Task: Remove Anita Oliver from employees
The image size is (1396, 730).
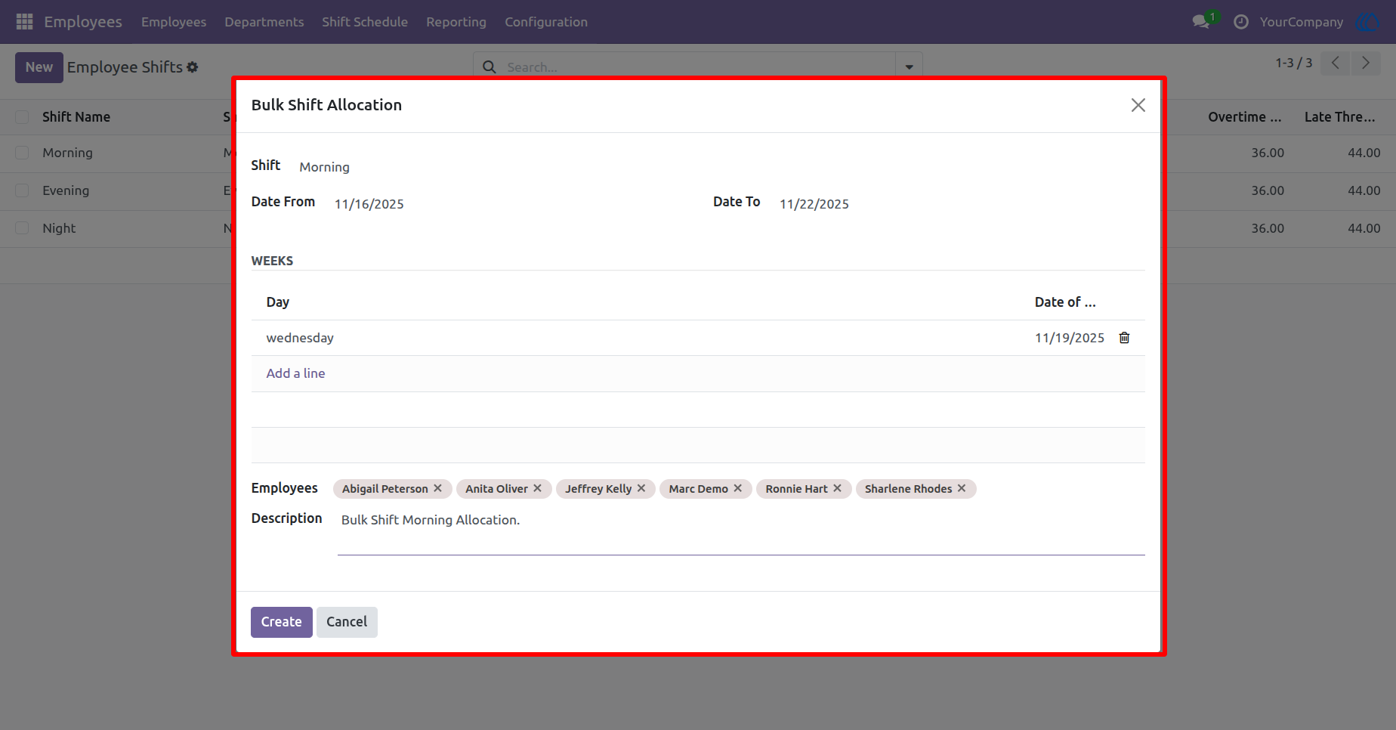Action: click(537, 488)
